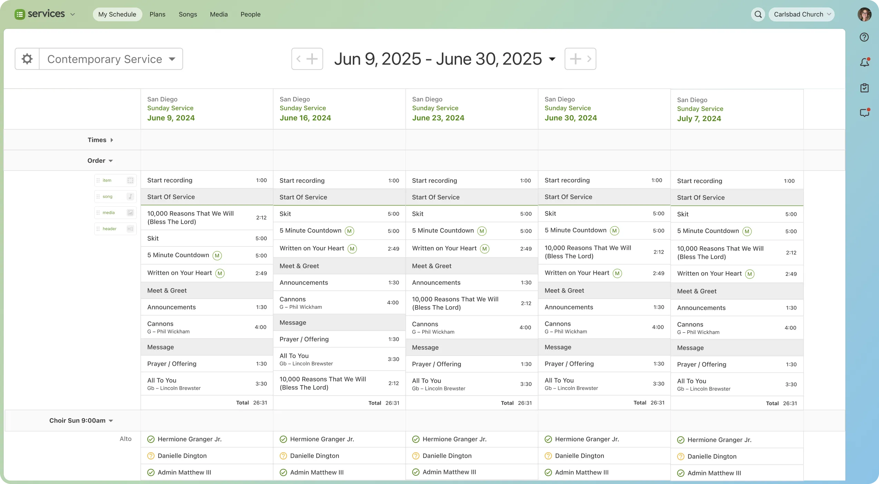Click the add next plan button

pyautogui.click(x=575, y=59)
